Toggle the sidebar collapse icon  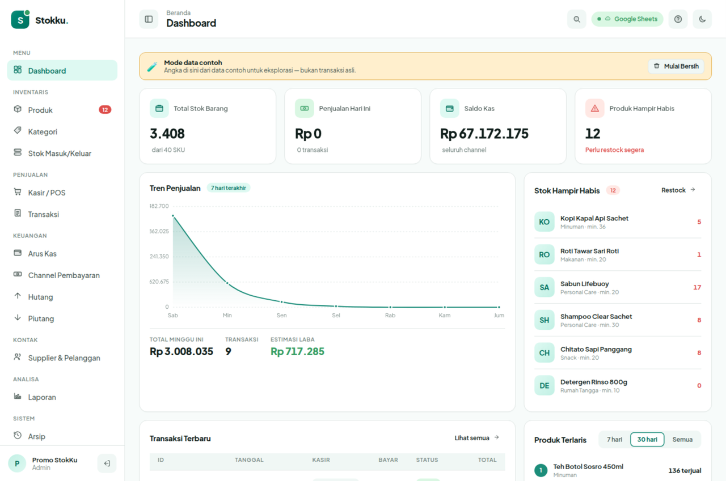click(x=149, y=19)
